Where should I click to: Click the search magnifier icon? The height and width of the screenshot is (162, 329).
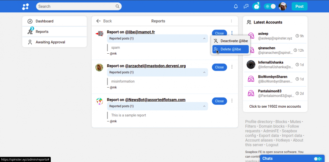tap(117, 6)
